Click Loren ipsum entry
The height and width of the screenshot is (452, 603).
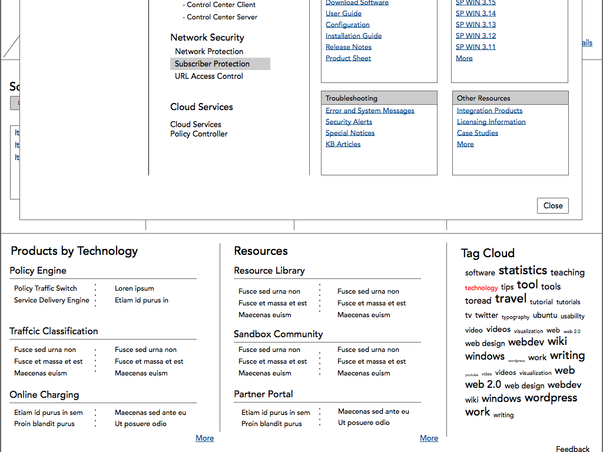[x=134, y=288]
